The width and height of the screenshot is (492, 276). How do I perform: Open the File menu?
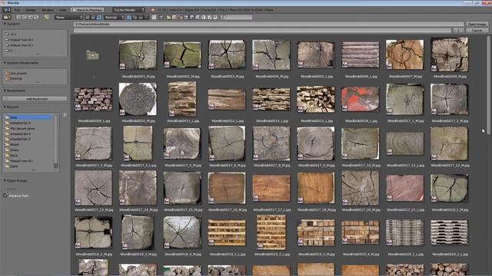[x=17, y=10]
